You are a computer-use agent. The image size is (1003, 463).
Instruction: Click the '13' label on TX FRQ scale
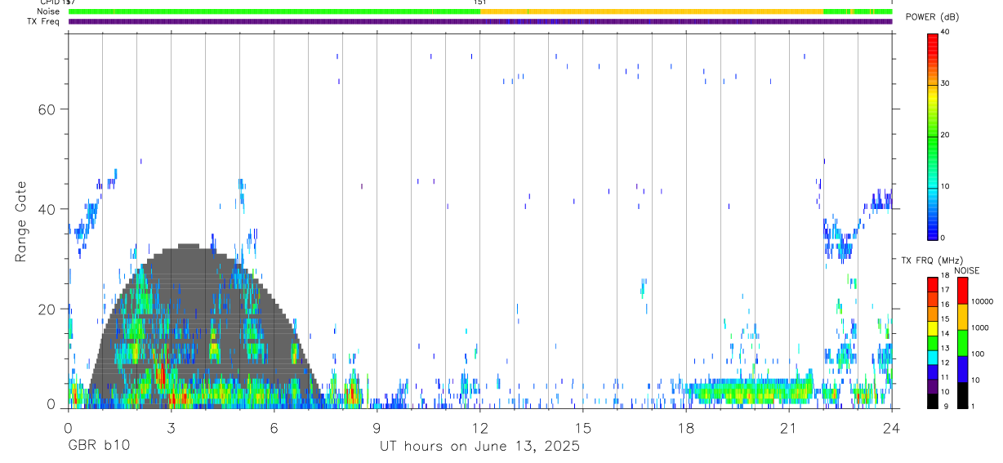point(945,348)
